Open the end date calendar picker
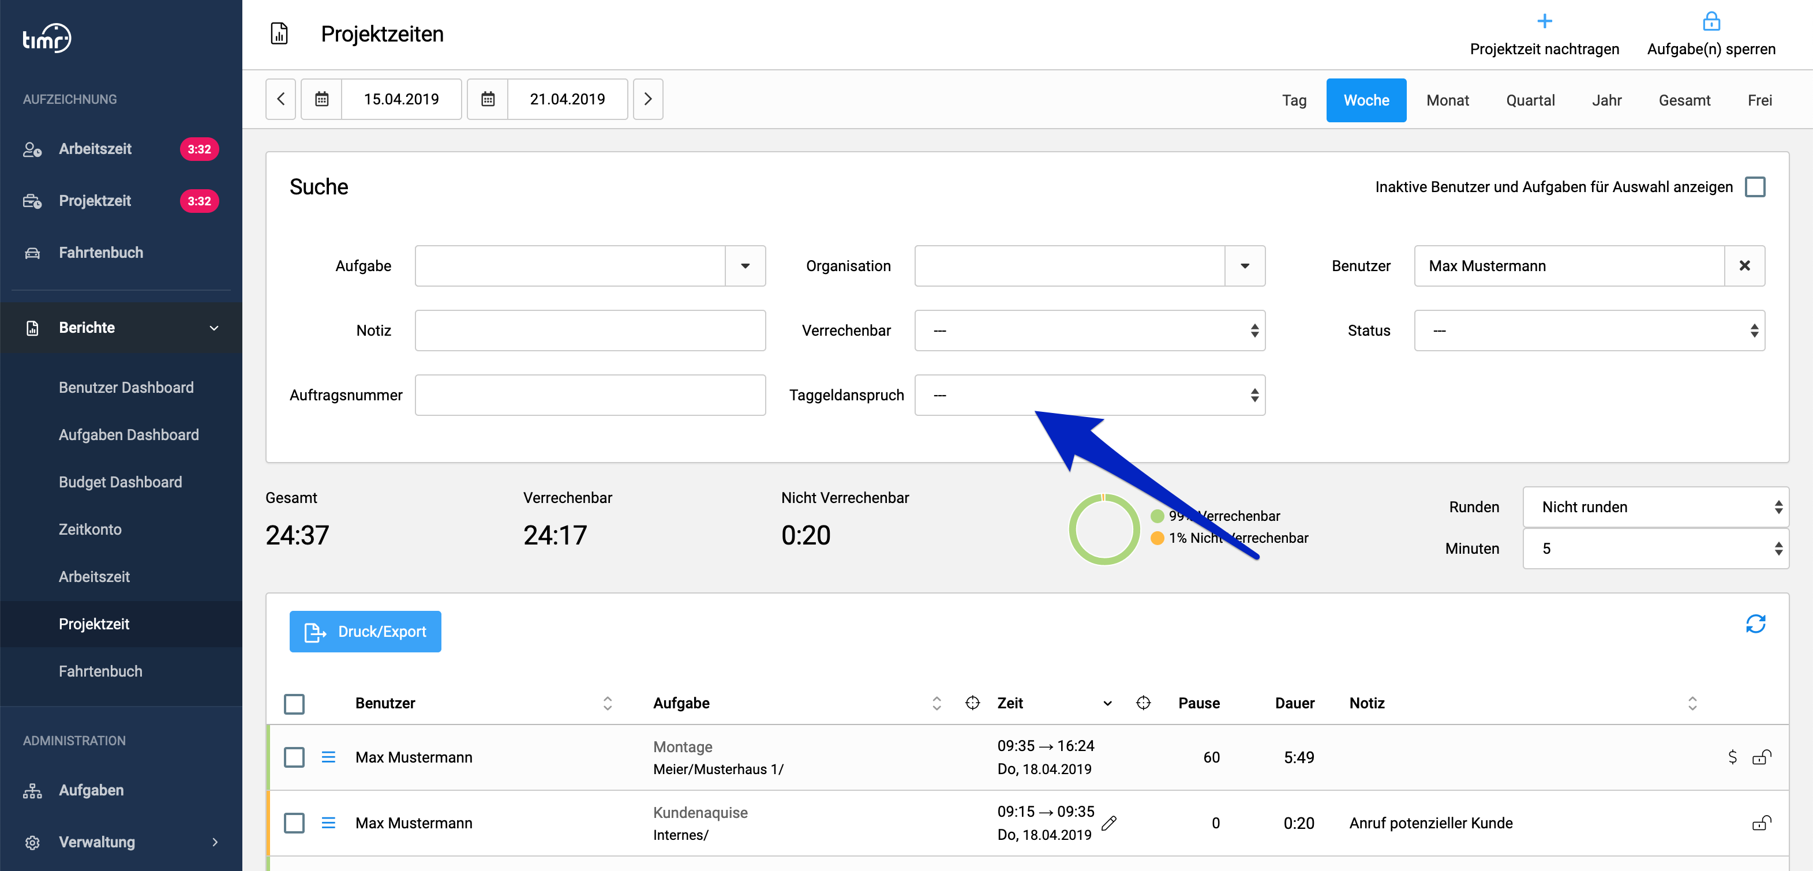The width and height of the screenshot is (1813, 871). pyautogui.click(x=488, y=99)
